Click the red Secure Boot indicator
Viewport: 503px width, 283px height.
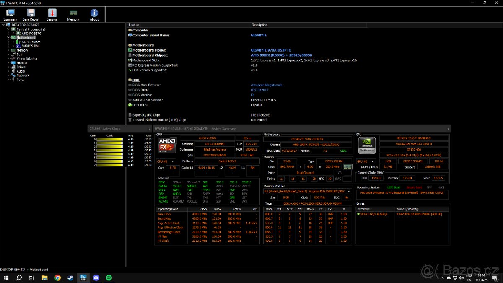pyautogui.click(x=414, y=187)
